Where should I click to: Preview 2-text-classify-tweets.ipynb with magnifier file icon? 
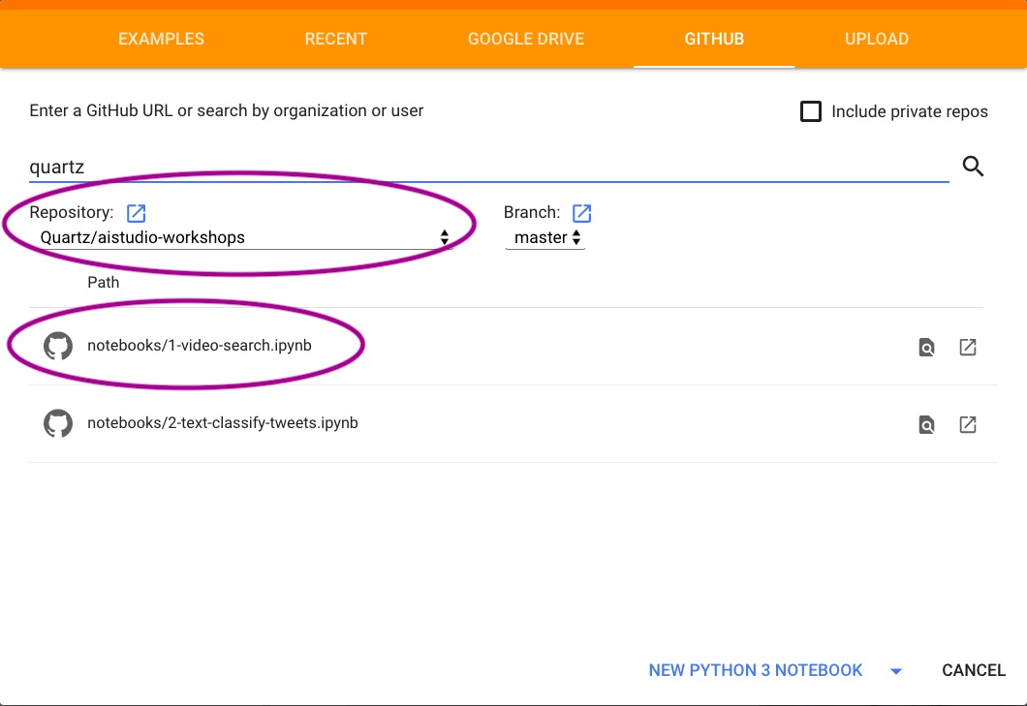tap(926, 424)
